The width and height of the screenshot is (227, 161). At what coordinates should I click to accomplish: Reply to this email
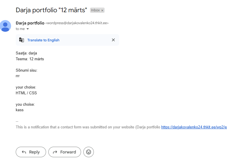tap(31, 152)
